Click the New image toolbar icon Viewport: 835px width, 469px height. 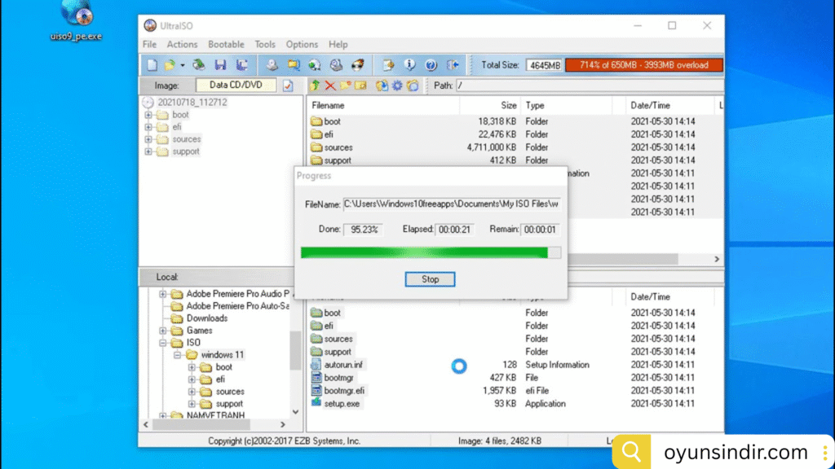(152, 65)
